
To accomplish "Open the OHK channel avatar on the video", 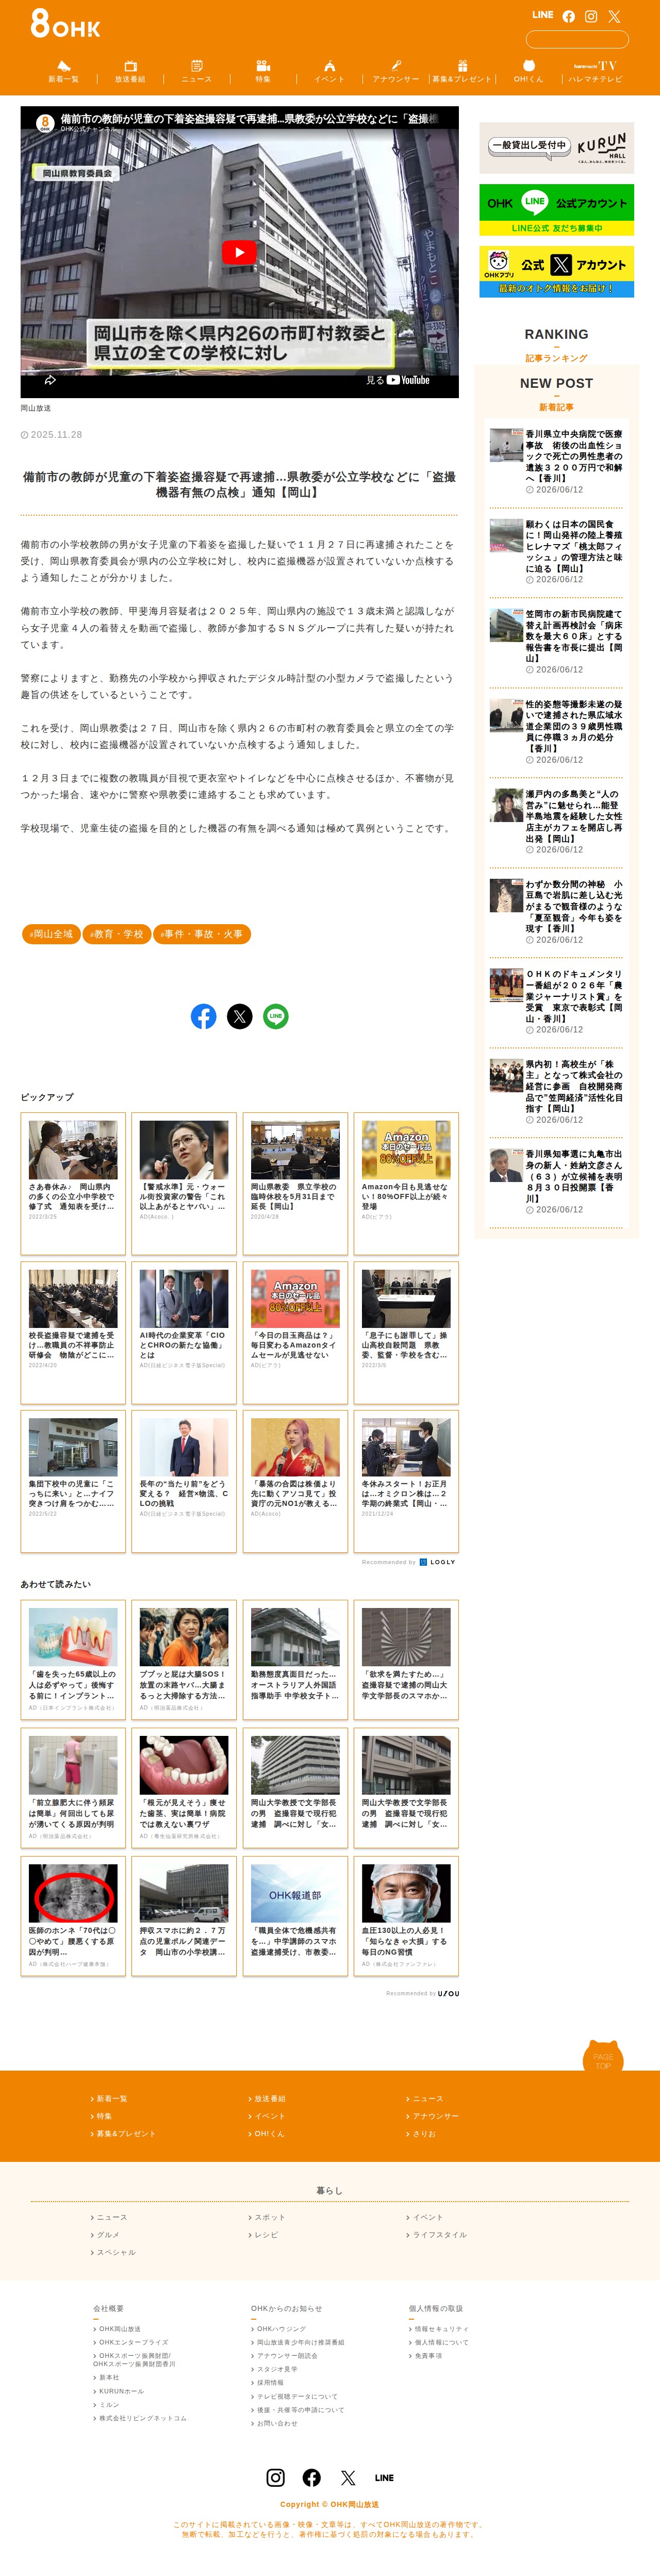I will click(x=44, y=123).
